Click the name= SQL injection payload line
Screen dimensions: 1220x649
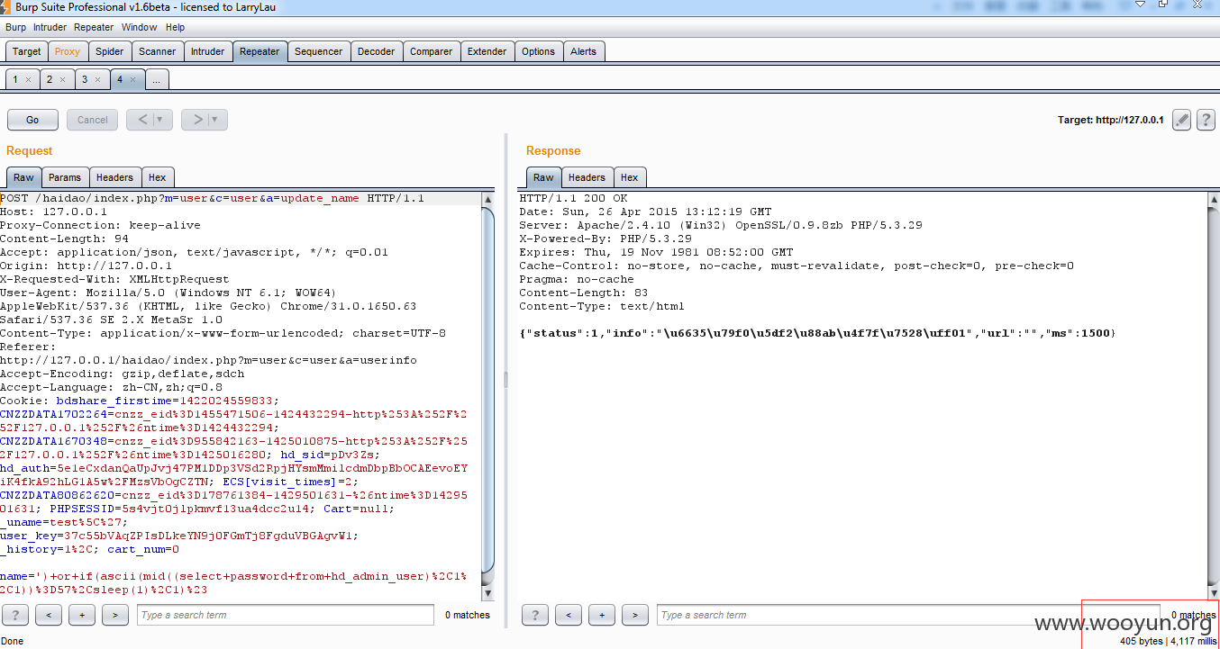point(233,583)
